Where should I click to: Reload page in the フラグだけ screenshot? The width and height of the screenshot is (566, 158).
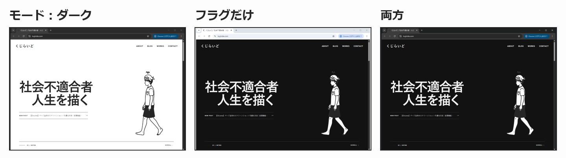click(209, 36)
